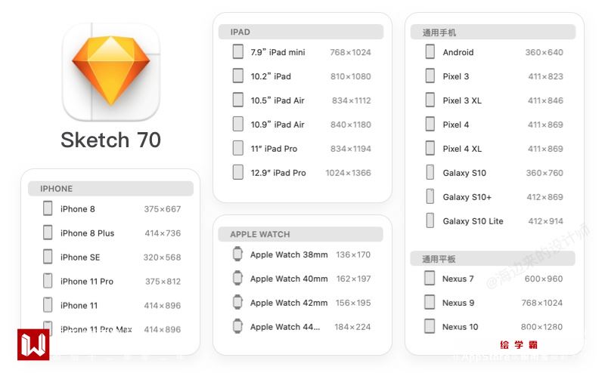Click the Android phone icon
This screenshot has width=605, height=373.
coord(430,51)
